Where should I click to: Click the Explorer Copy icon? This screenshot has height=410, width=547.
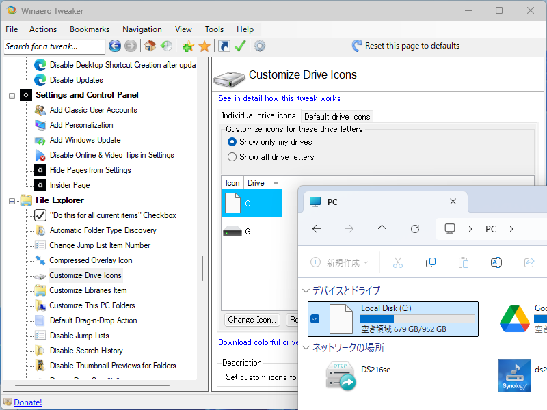point(431,262)
